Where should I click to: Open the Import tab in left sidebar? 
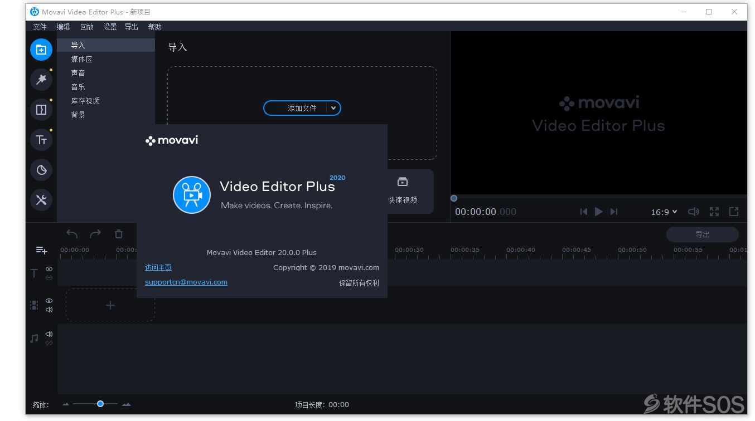41,50
